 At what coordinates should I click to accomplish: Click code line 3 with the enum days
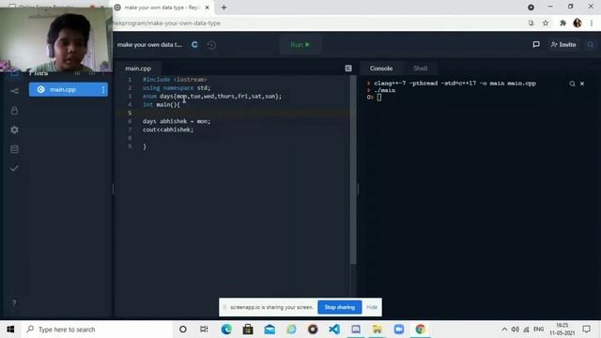click(212, 96)
